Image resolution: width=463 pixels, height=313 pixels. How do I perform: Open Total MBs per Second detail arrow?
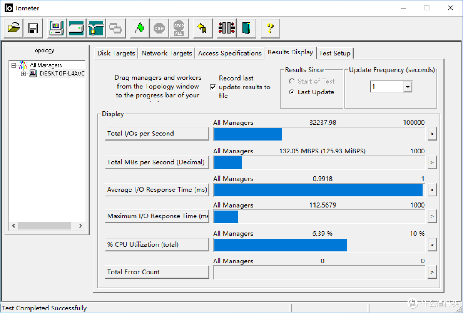coord(432,162)
